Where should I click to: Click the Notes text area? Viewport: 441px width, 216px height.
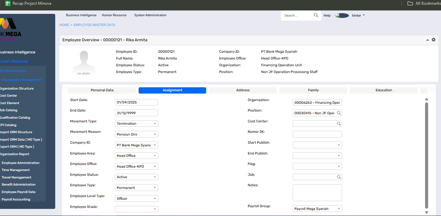[x=317, y=193]
